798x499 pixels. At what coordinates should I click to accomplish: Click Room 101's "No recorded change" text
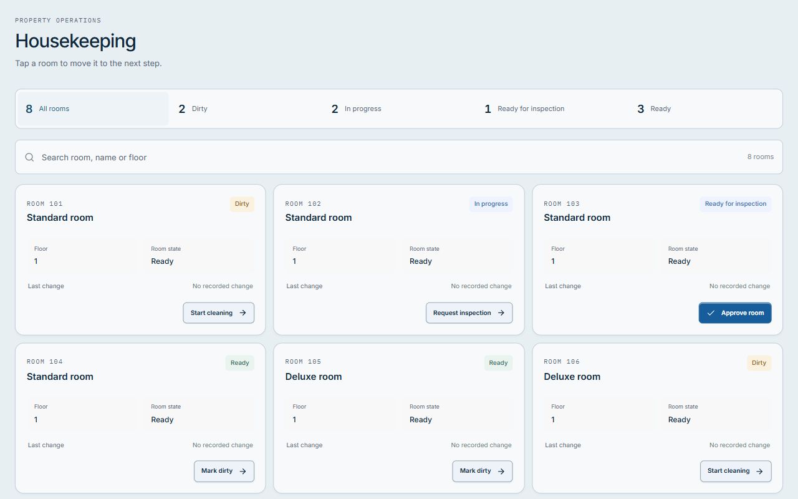pyautogui.click(x=223, y=286)
